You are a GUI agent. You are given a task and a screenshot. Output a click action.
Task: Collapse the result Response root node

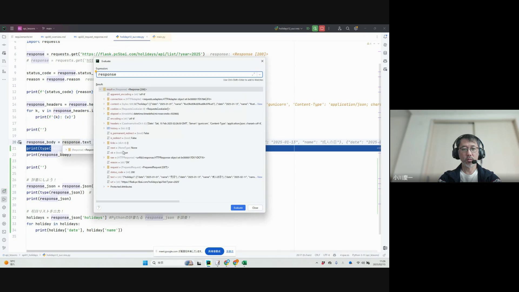[x=100, y=89]
